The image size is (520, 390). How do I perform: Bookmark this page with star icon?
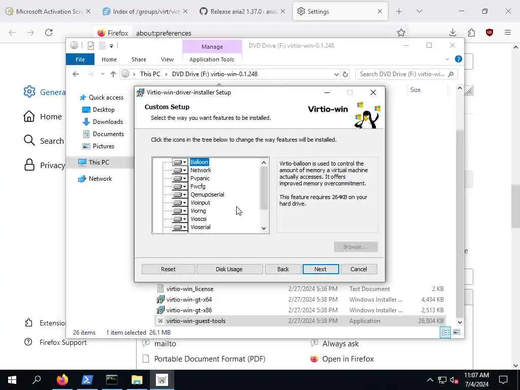point(401,32)
